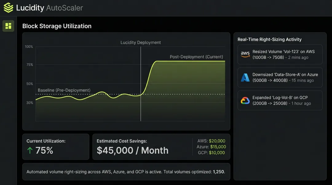
Task: Click the 50% axis label
Action: [x=30, y=84]
